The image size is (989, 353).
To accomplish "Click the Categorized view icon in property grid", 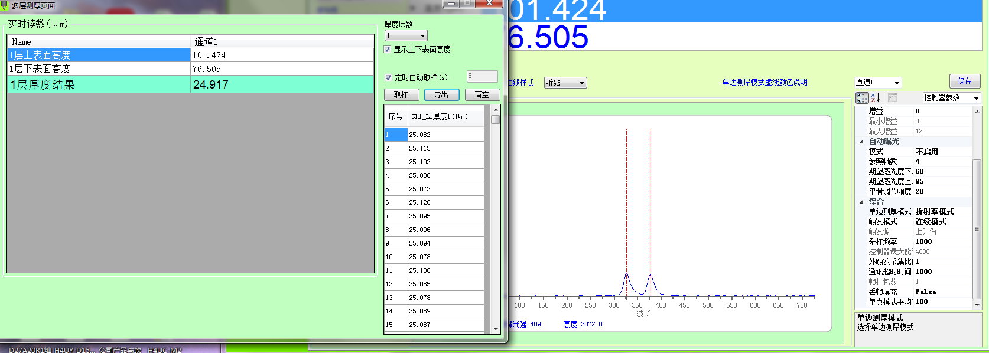I will pos(862,98).
